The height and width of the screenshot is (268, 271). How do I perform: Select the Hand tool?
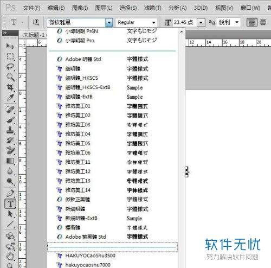point(10,257)
